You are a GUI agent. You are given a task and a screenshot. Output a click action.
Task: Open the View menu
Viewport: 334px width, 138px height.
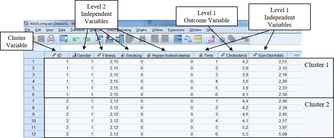(x=50, y=30)
